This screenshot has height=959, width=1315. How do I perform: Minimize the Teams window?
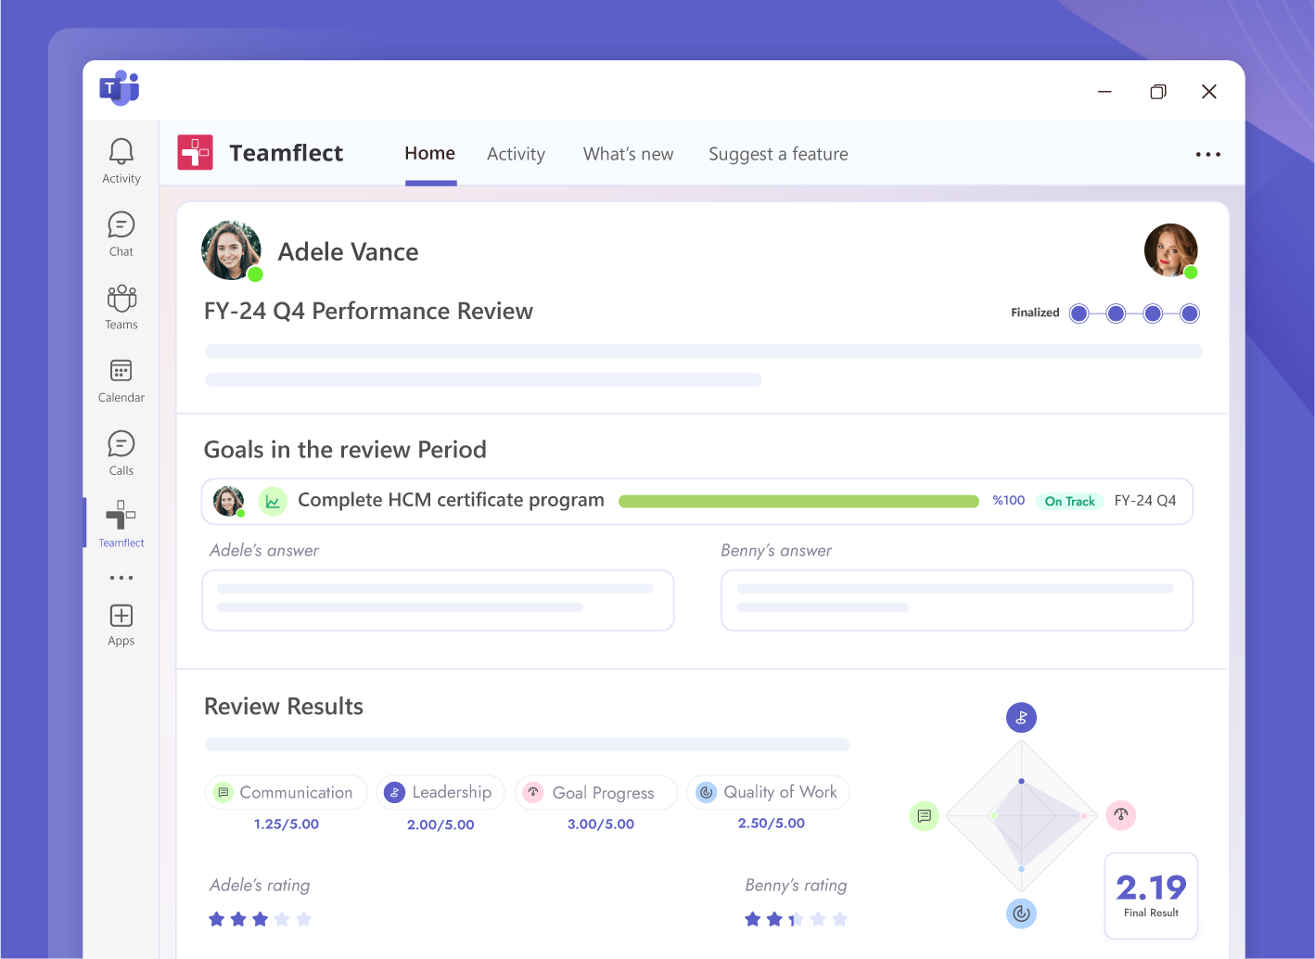pyautogui.click(x=1104, y=92)
